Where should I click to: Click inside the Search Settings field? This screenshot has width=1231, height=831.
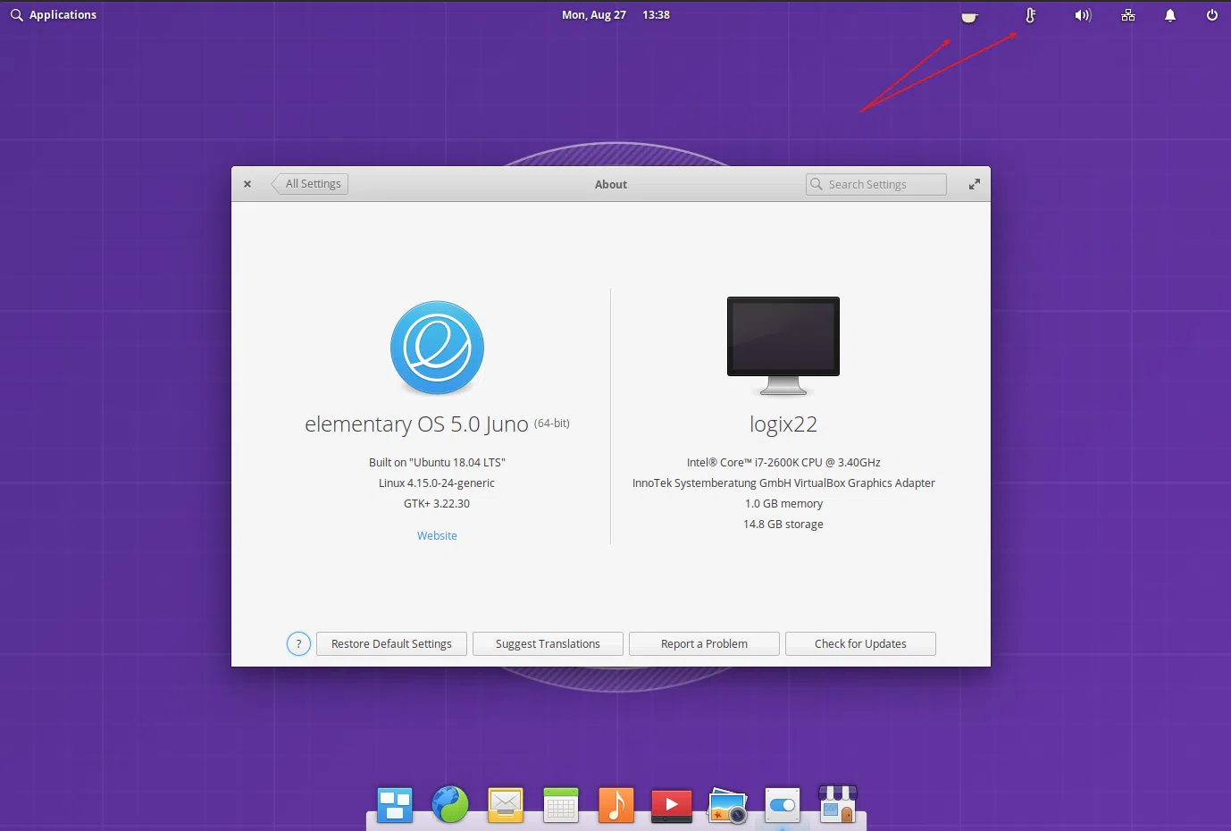(875, 184)
